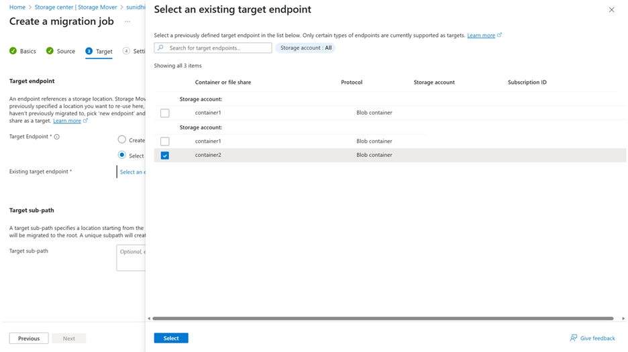Check the second container1 checkbox

click(x=165, y=141)
